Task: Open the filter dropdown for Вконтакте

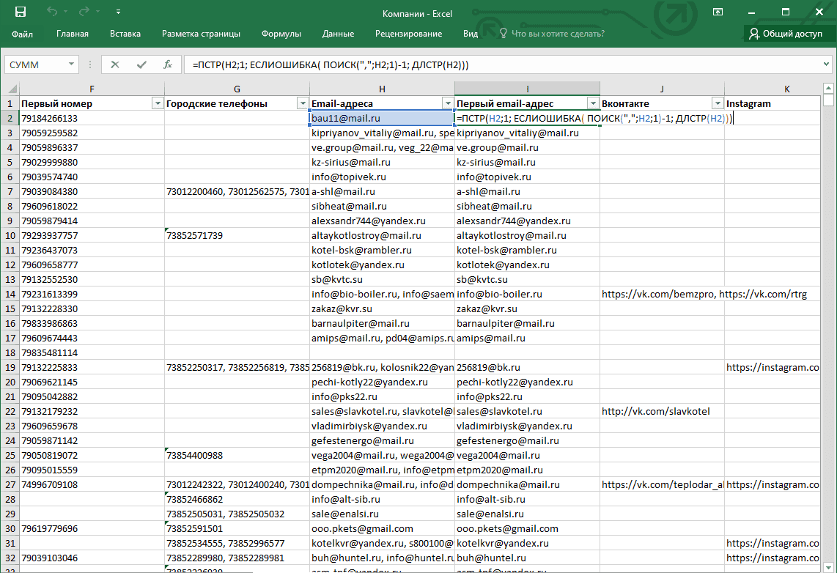Action: pyautogui.click(x=718, y=103)
